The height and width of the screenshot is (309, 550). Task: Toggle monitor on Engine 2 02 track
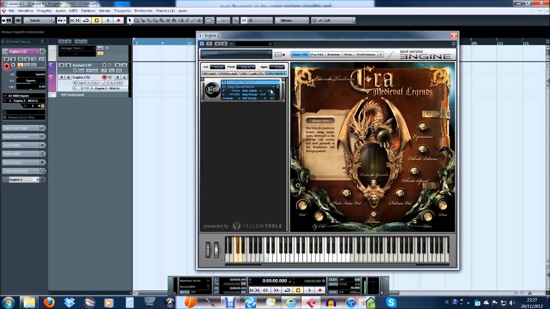tap(110, 77)
